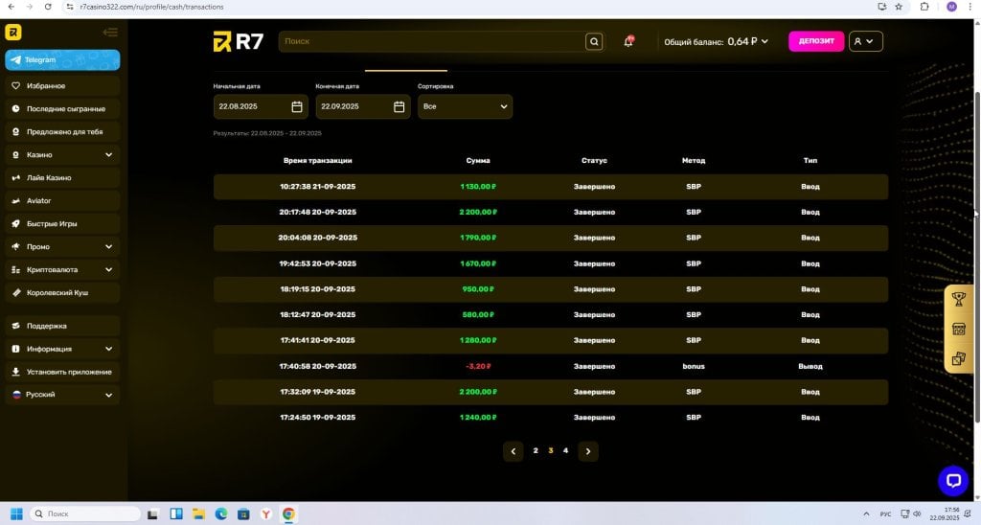Open the browser profile avatar
981x525 pixels.
click(x=951, y=7)
